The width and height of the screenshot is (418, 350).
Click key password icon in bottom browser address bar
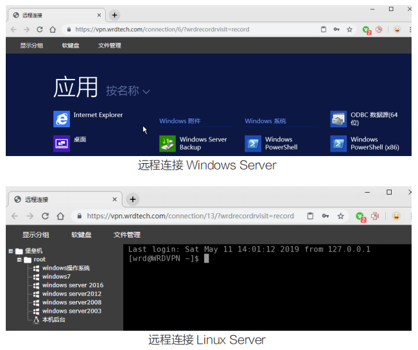[326, 216]
